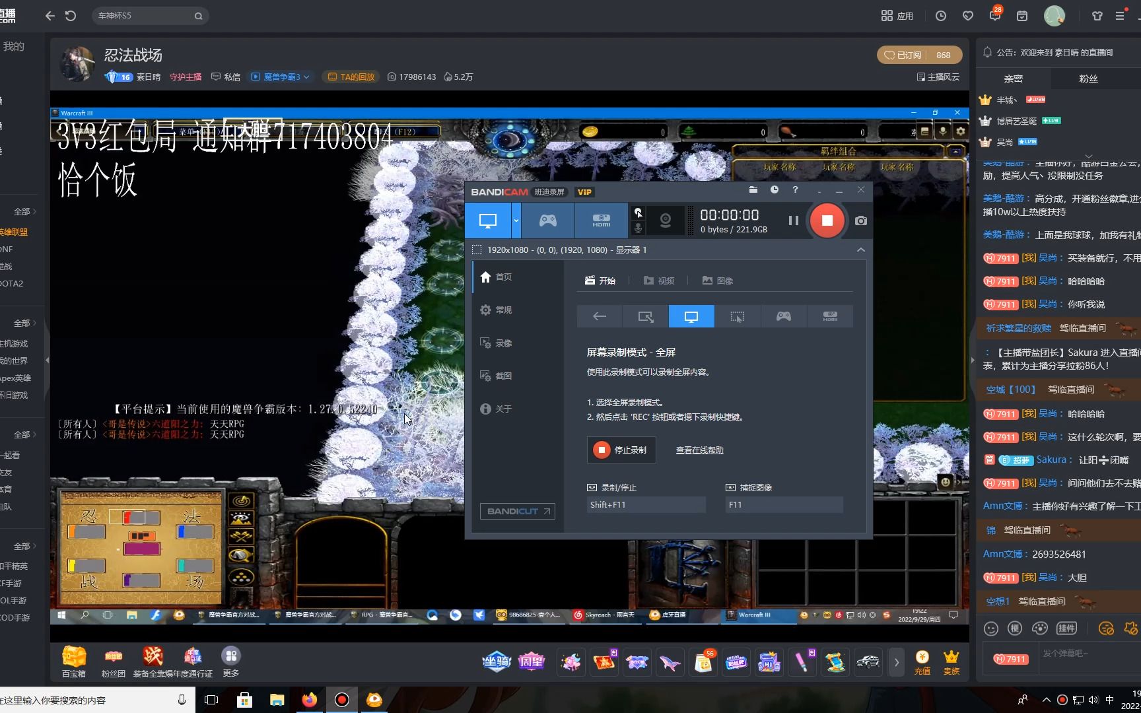
Task: Choose HDMI mode in lower mode row
Action: (830, 316)
